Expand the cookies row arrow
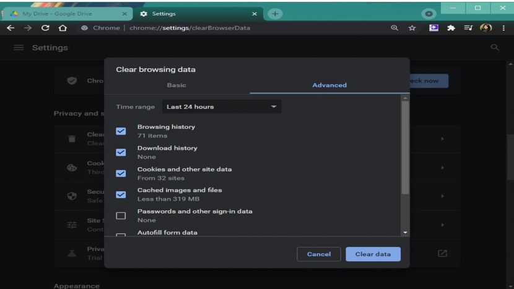This screenshot has height=289, width=514. (442, 168)
